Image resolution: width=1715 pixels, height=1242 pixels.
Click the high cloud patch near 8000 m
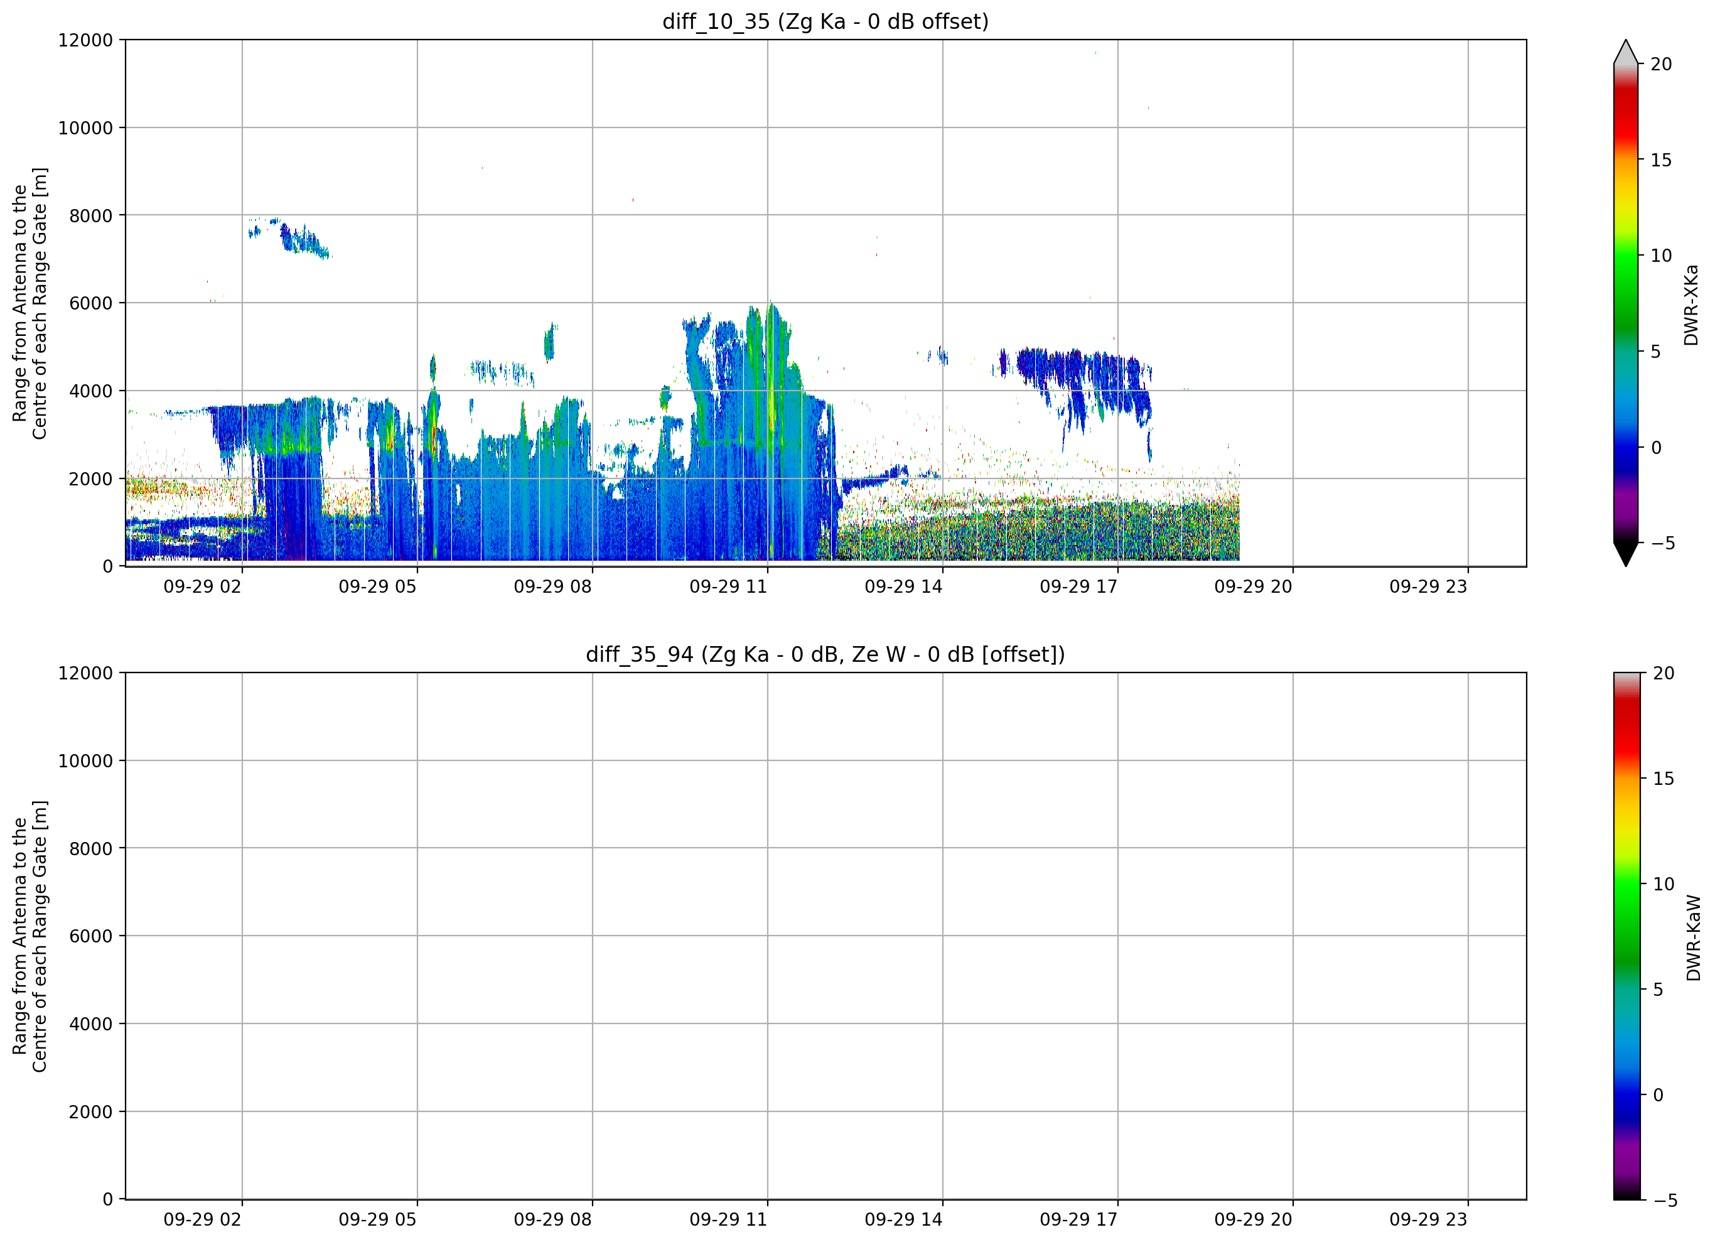click(291, 237)
